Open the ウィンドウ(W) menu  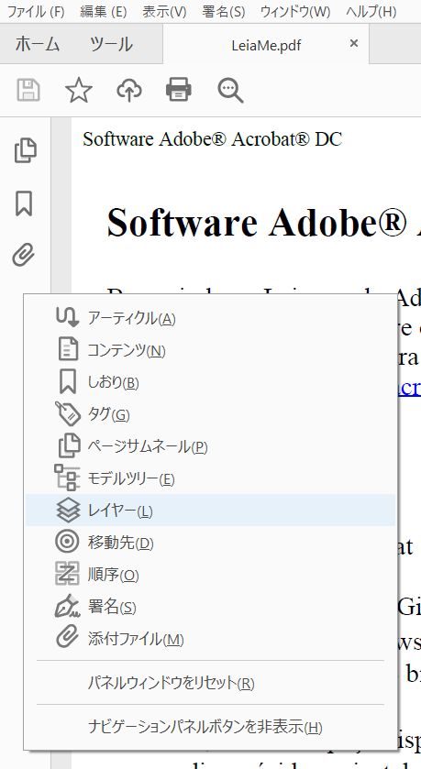(x=295, y=11)
